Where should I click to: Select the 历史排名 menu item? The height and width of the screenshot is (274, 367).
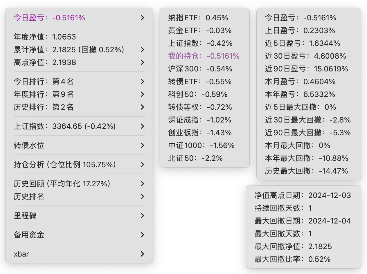pyautogui.click(x=29, y=197)
